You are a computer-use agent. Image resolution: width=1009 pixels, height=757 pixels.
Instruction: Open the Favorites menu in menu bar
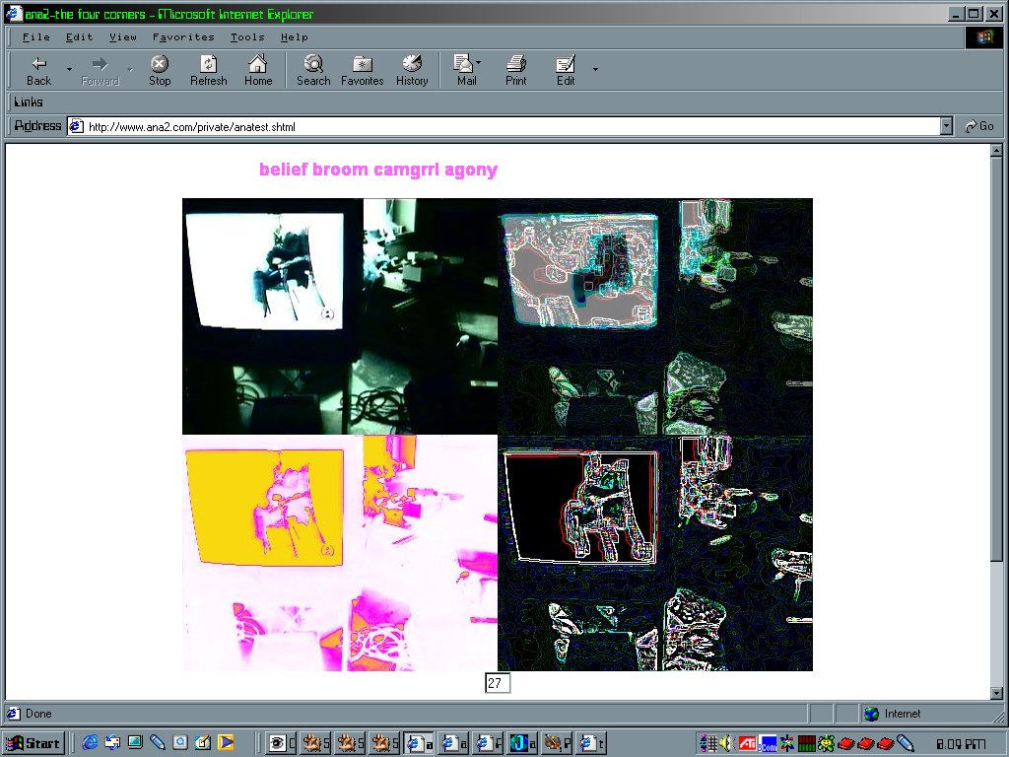click(x=183, y=37)
